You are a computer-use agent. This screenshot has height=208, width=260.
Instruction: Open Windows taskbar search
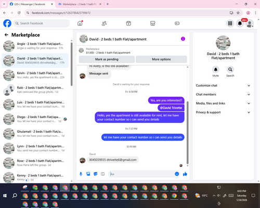tap(15, 196)
